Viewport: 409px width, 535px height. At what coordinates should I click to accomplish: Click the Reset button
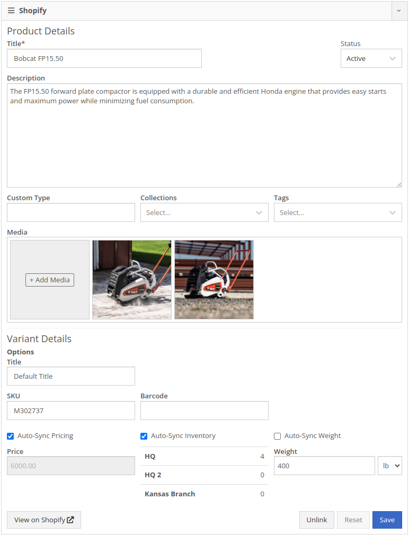pos(353,520)
